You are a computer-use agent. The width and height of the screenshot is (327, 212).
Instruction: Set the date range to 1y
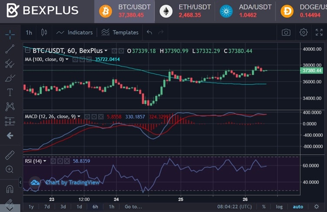(31, 207)
